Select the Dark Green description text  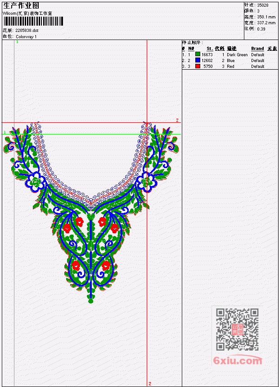point(237,54)
